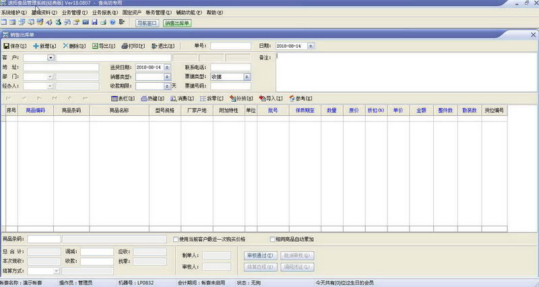The image size is (539, 287).
Task: Add a new order with 新增[A]
Action: pyautogui.click(x=44, y=46)
